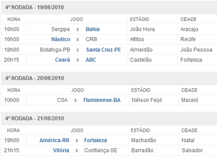Open the América-RN team link
Viewport: 217px width, 157px height.
tap(54, 140)
